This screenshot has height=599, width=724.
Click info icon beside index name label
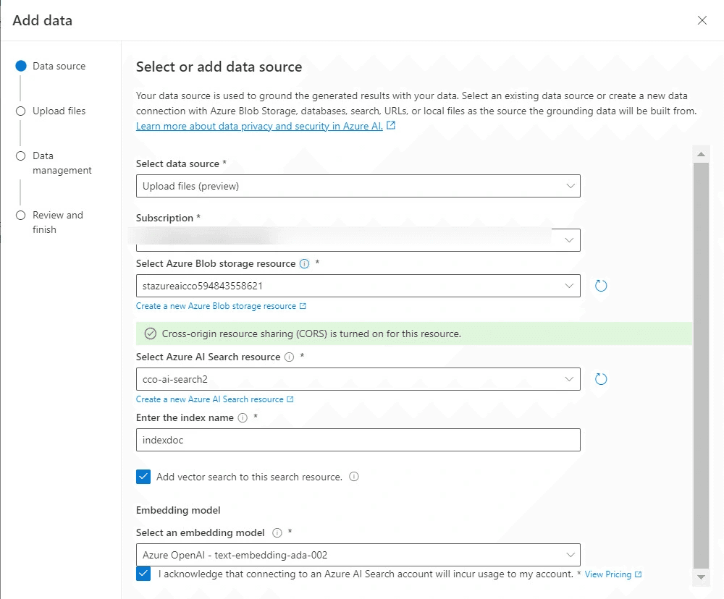coord(243,418)
